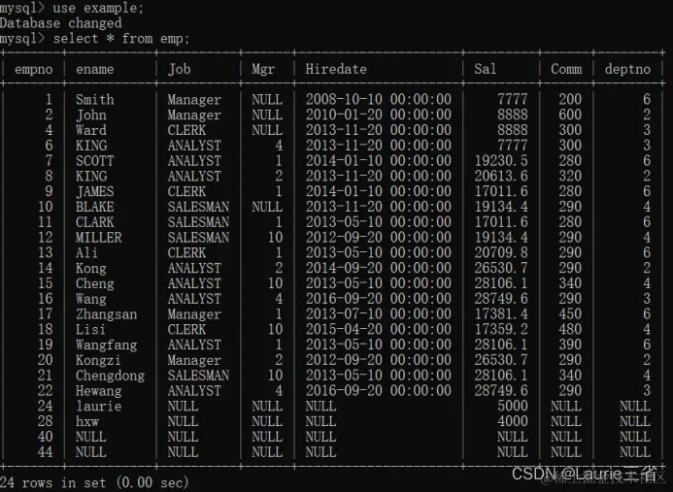The height and width of the screenshot is (492, 673).
Task: Click salary value 17359.2
Action: point(501,329)
